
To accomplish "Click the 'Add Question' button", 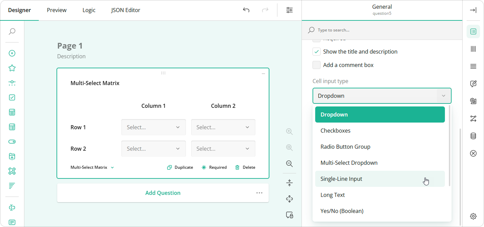I will (x=163, y=193).
